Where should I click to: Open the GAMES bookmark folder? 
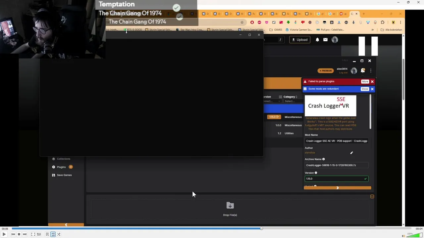(x=276, y=30)
